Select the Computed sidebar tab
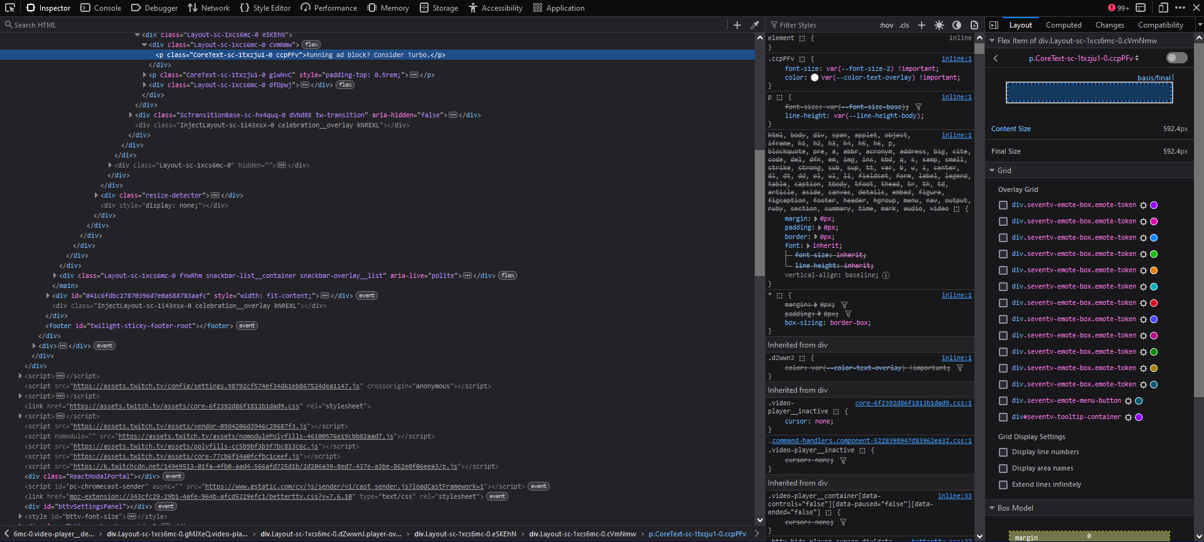 tap(1063, 25)
